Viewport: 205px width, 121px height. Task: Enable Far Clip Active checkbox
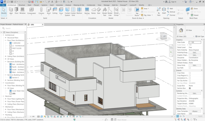[190, 81]
